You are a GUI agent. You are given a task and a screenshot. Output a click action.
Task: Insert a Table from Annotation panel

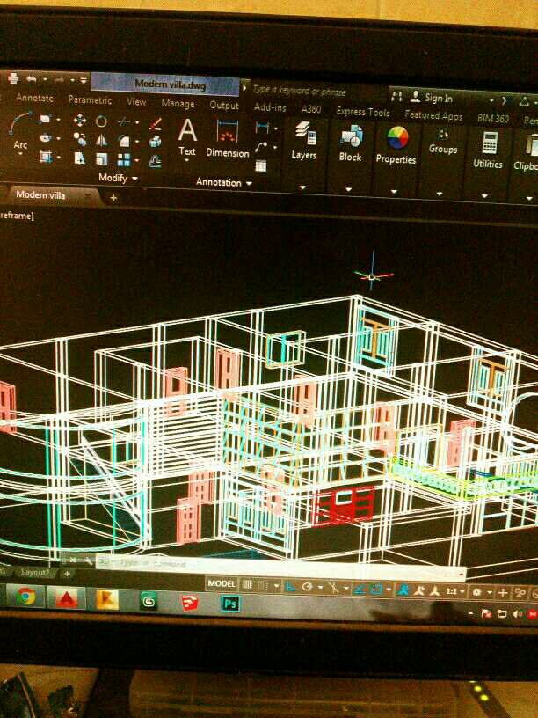(x=261, y=165)
